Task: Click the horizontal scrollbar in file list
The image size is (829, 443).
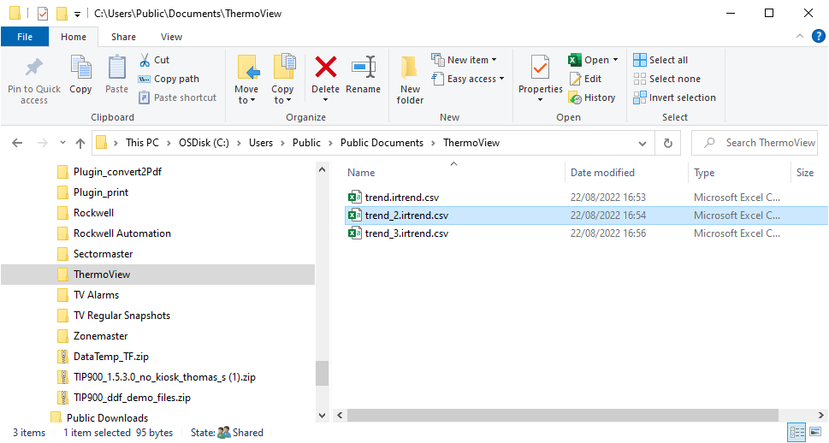Action: 563,415
